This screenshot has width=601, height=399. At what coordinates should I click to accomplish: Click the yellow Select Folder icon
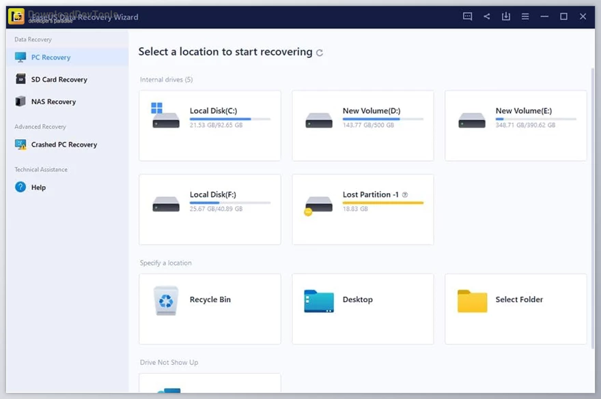[472, 301]
